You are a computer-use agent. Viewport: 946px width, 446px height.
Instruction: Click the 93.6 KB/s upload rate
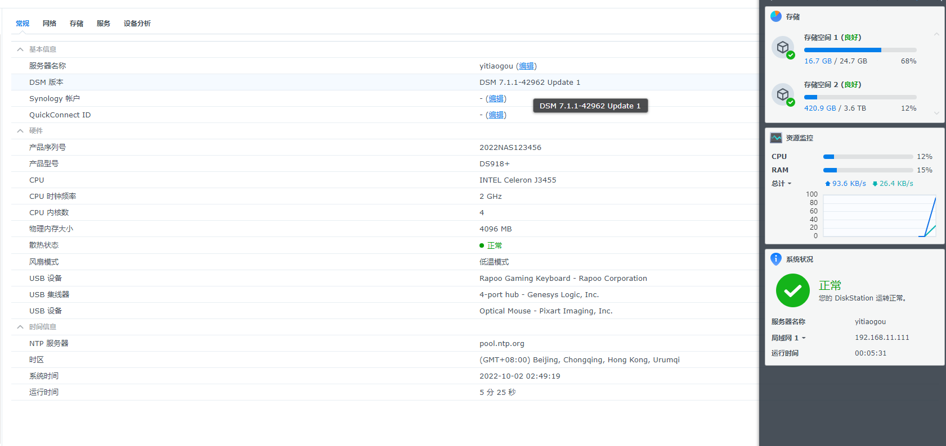click(x=849, y=184)
